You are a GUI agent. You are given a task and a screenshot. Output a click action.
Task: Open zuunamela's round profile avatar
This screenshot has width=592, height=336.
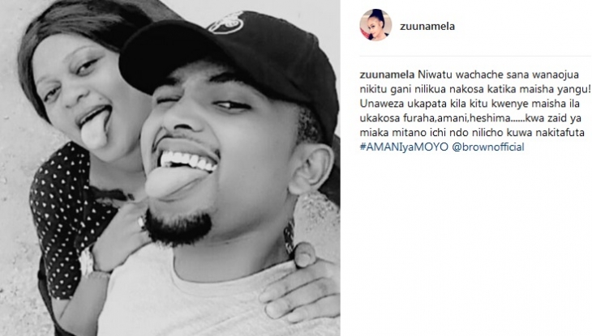coord(375,25)
